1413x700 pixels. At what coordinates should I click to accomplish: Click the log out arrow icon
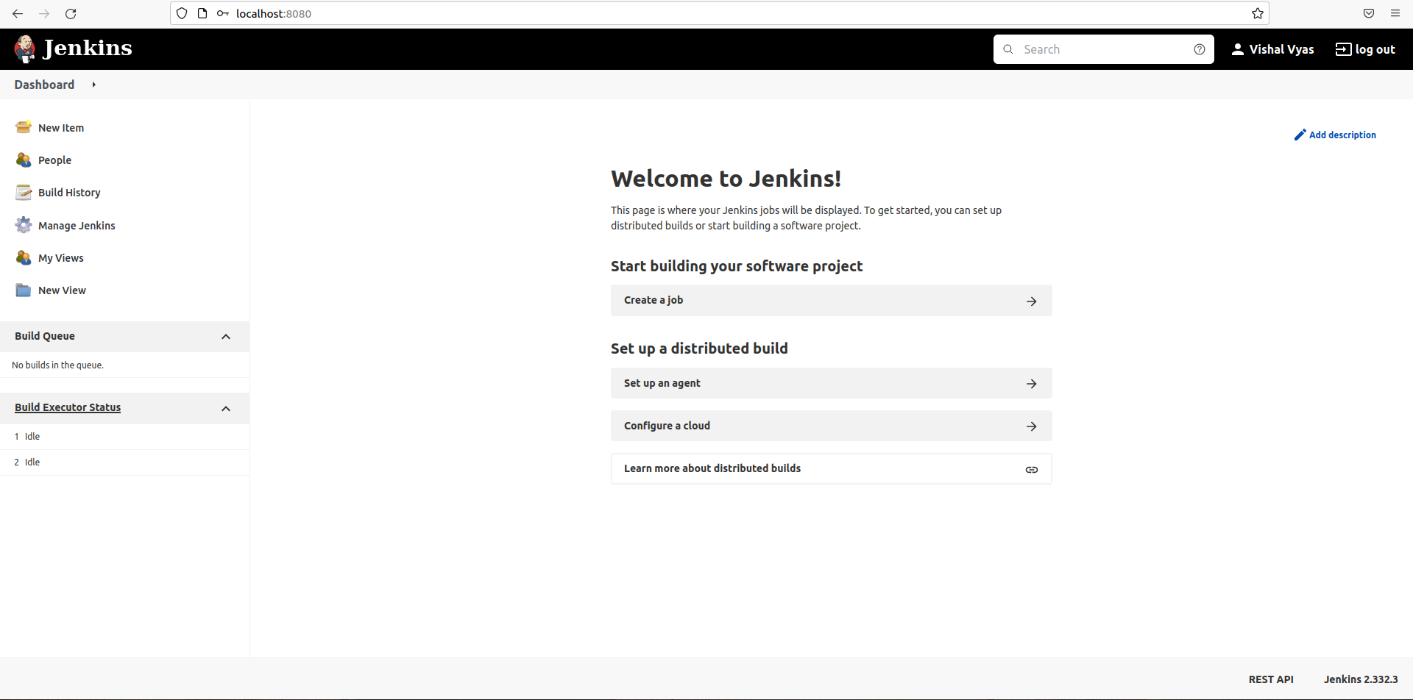tap(1343, 49)
